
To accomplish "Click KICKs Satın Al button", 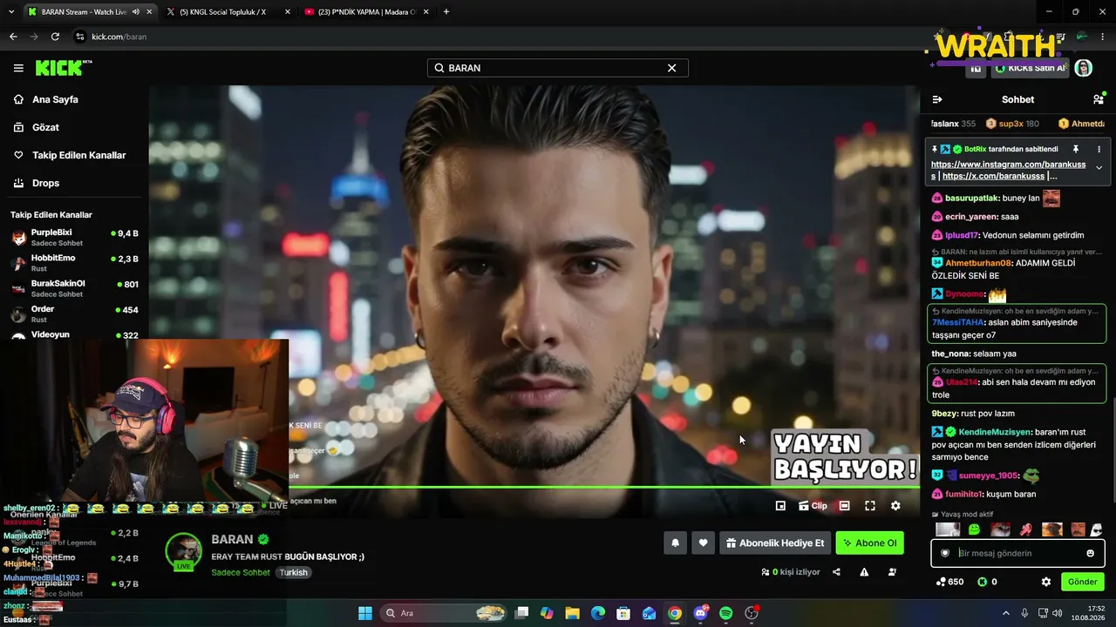I will pos(1030,68).
